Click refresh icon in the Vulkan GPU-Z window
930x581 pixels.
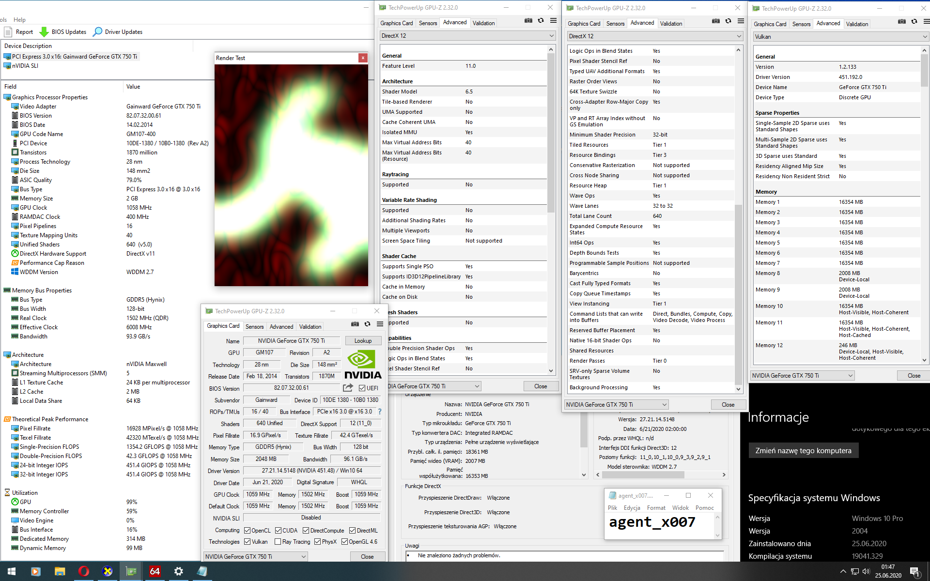point(914,21)
